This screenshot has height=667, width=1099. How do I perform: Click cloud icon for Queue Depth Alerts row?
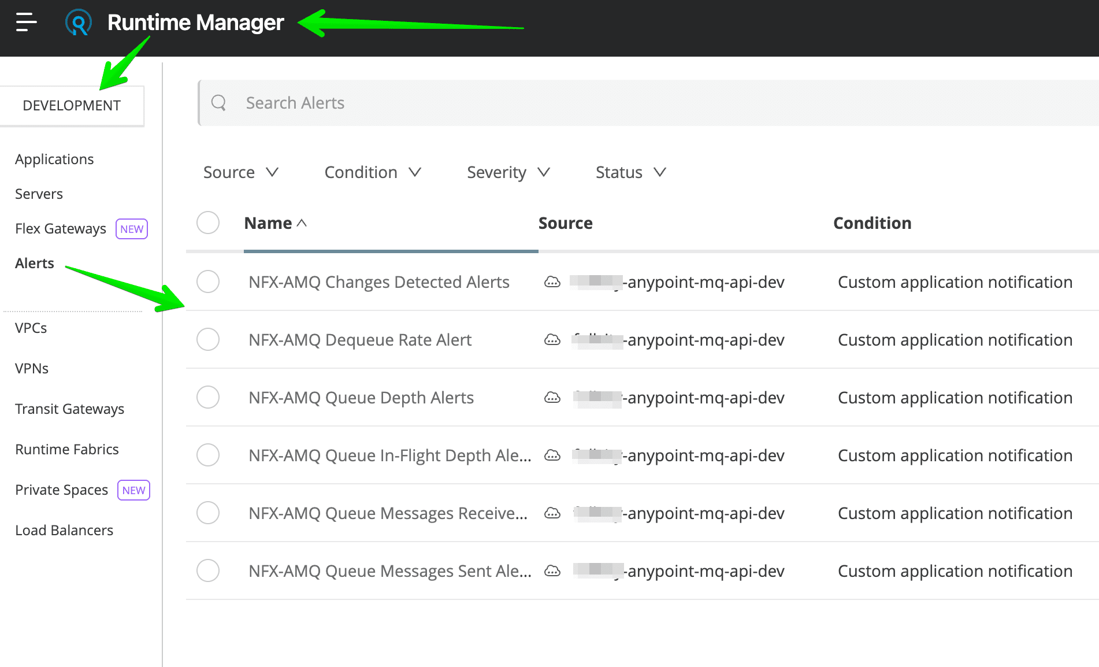[x=552, y=398]
